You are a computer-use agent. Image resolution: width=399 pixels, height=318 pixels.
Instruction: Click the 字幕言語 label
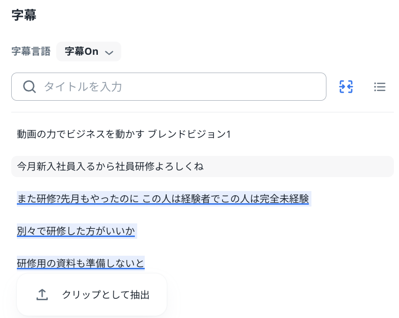[x=31, y=52]
